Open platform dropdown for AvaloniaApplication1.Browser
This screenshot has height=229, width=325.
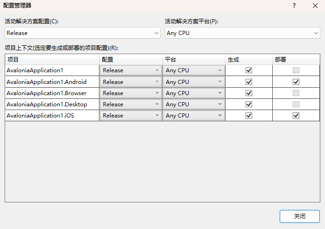pyautogui.click(x=194, y=93)
